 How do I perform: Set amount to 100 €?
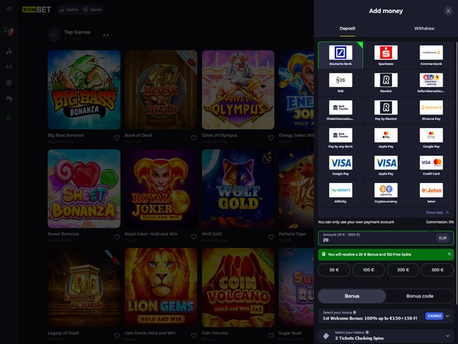coord(368,270)
